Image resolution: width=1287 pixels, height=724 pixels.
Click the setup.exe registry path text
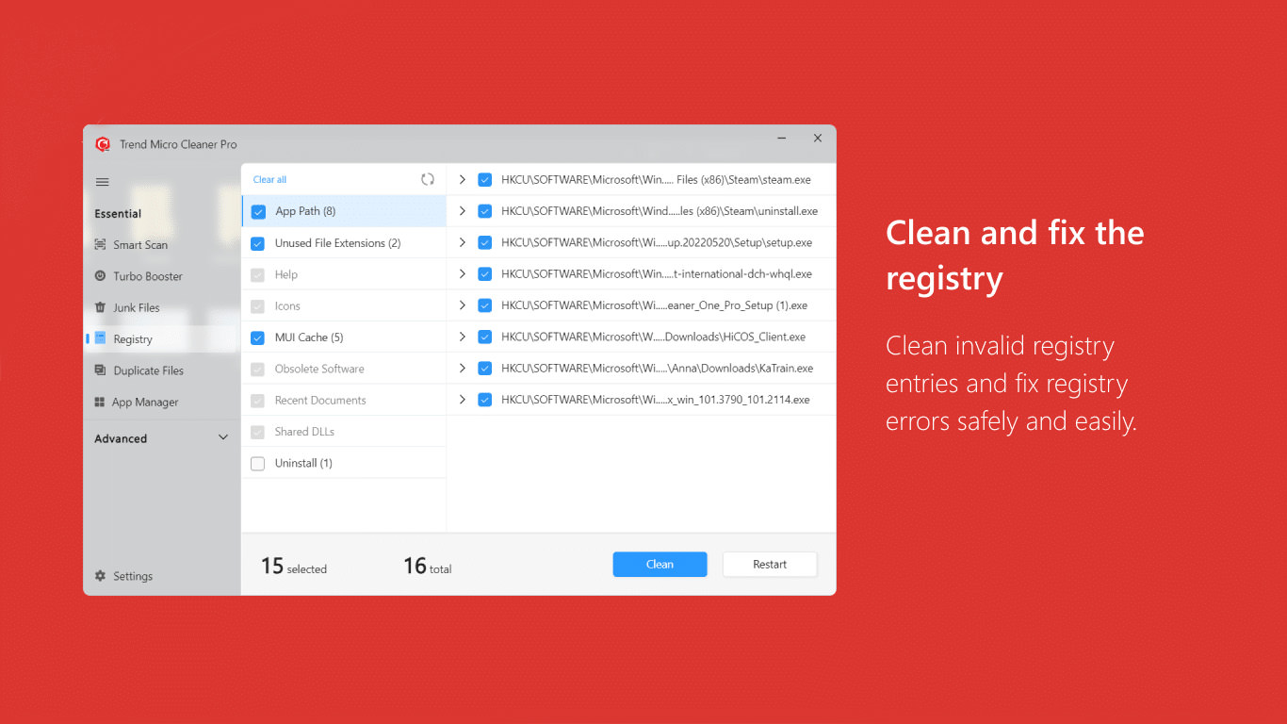(657, 242)
